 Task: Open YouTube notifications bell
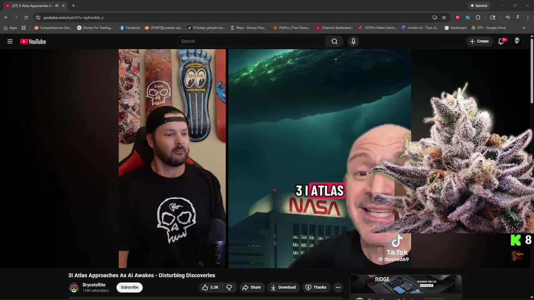[501, 41]
